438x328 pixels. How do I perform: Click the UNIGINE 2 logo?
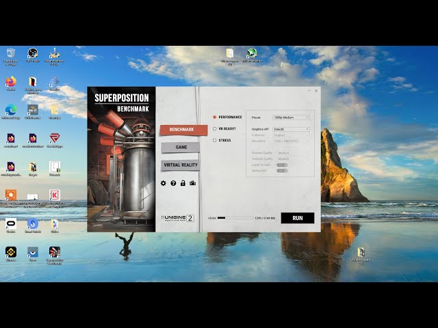pyautogui.click(x=178, y=218)
